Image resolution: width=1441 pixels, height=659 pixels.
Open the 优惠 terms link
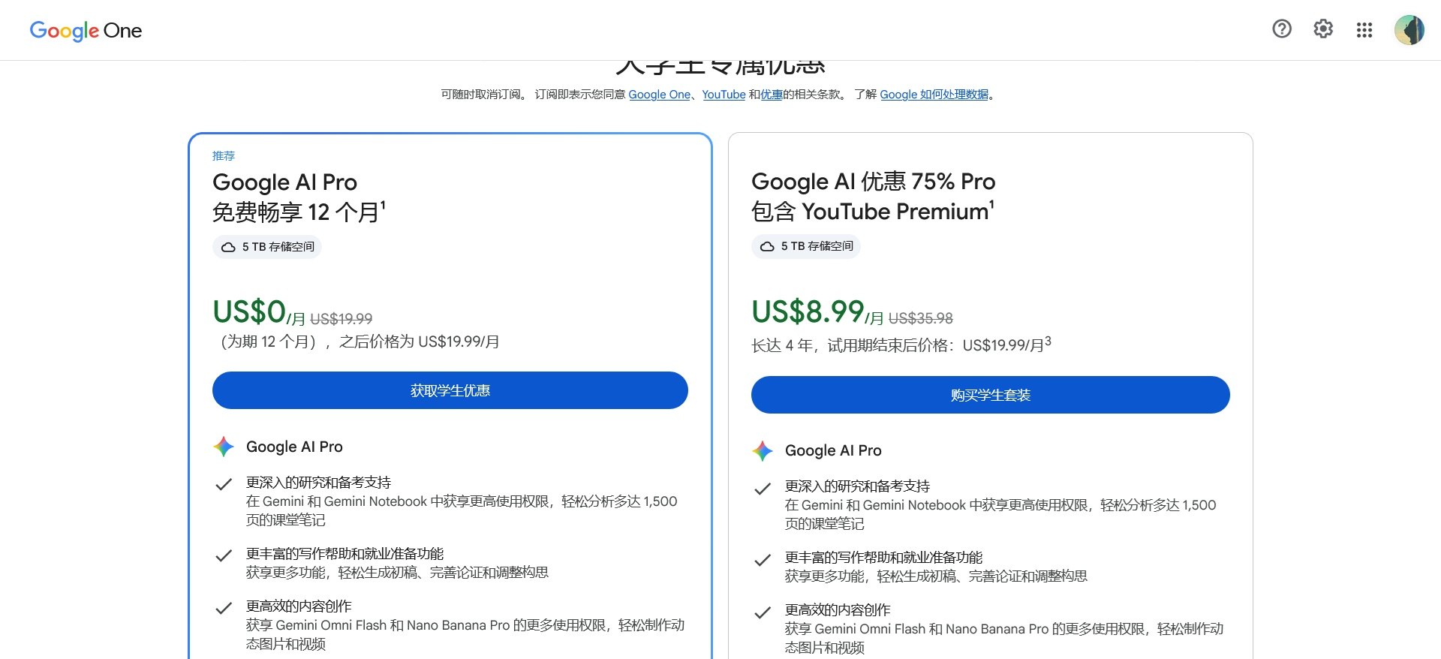[x=772, y=95]
